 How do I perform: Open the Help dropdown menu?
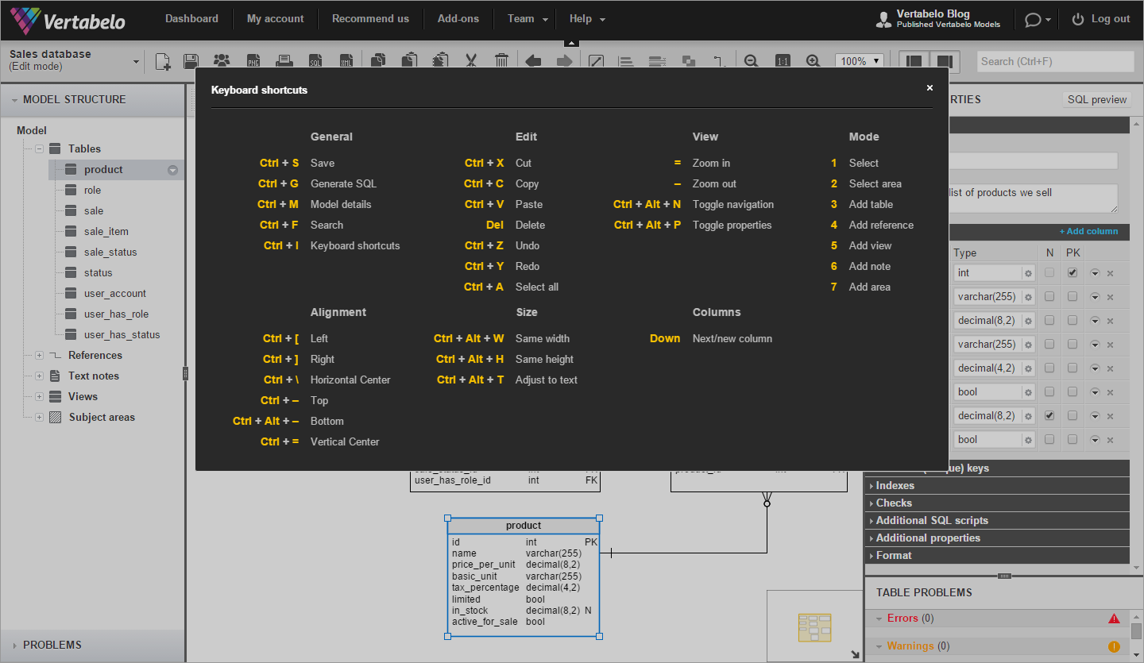pos(588,19)
